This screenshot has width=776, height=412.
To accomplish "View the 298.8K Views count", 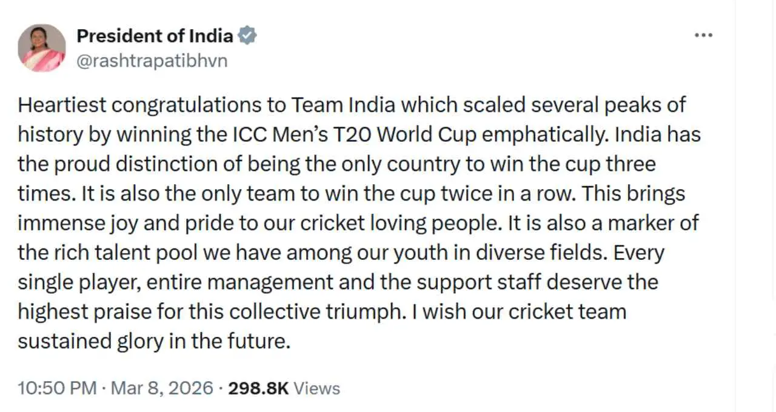I will (258, 388).
